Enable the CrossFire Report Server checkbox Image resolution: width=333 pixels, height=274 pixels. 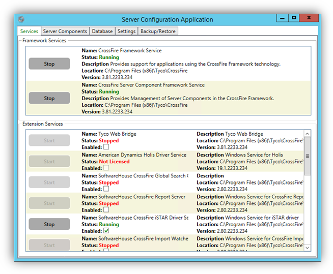[106, 209]
